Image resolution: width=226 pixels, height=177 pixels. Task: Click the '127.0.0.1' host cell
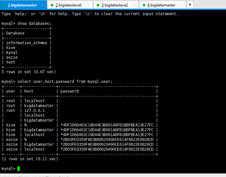(34, 111)
